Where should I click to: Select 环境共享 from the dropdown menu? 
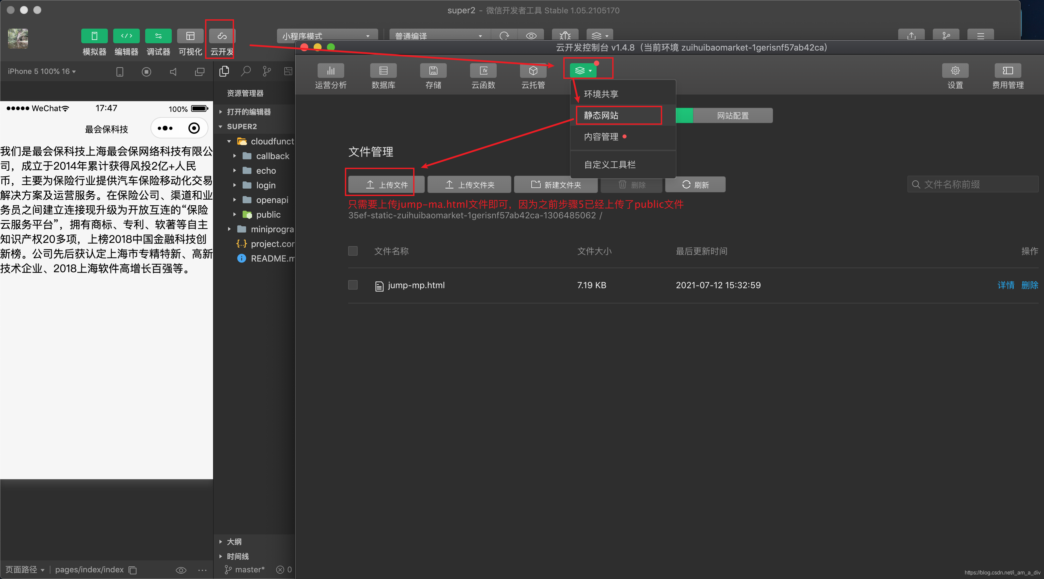(623, 94)
